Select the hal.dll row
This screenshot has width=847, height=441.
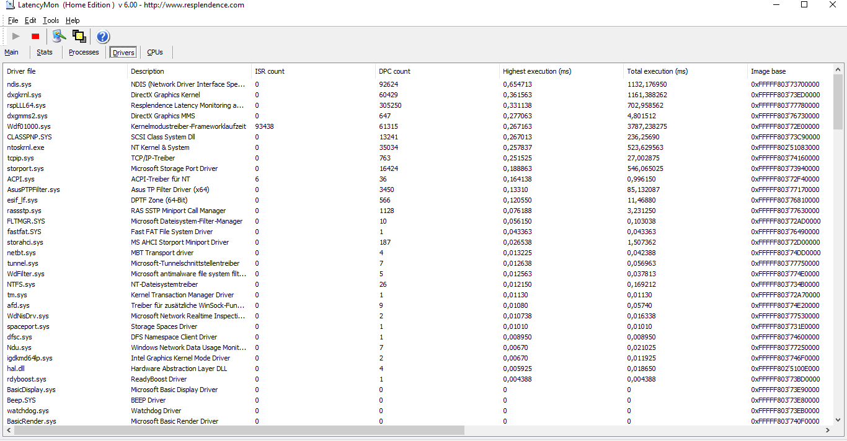[x=418, y=369]
